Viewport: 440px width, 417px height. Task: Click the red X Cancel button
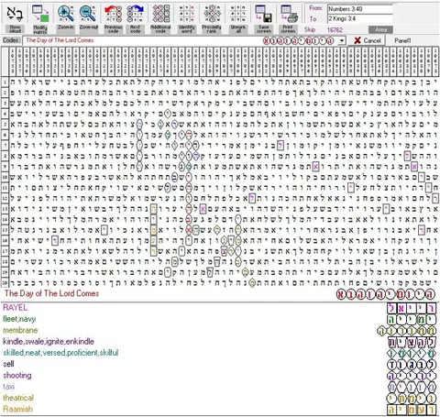tap(367, 40)
